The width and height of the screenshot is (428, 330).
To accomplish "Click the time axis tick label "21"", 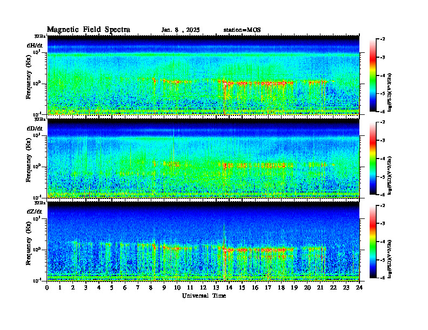I will click(320, 288).
